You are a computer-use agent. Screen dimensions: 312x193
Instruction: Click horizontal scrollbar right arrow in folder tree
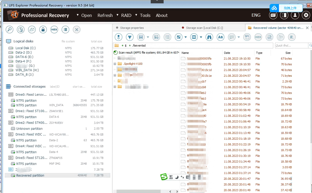click(x=177, y=191)
